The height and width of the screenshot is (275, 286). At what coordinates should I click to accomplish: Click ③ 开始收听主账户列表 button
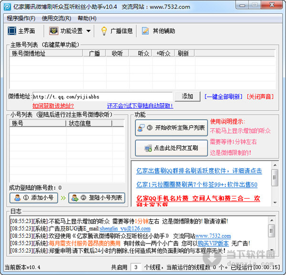point(172,128)
